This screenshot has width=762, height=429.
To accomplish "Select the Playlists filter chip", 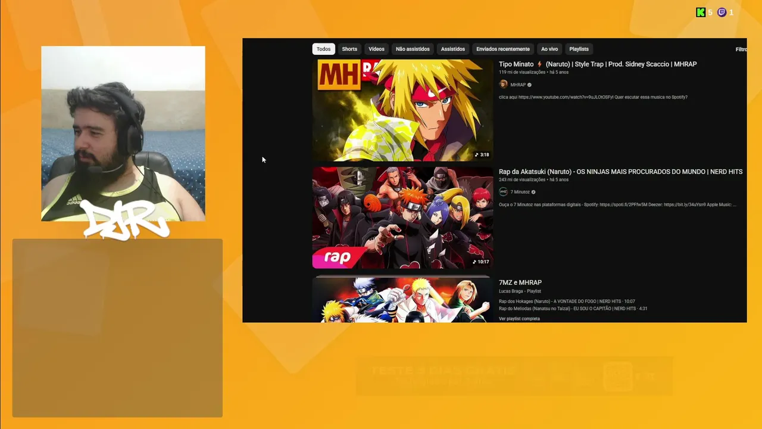I will [x=579, y=49].
